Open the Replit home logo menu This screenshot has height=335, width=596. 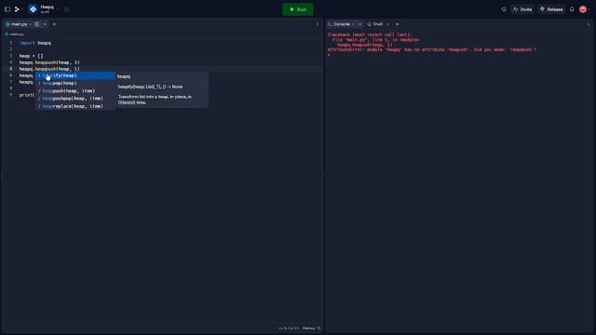(17, 9)
